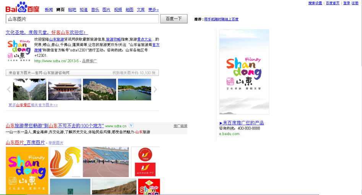This screenshot has width=362, height=195.
Task: Open the red circular emblem thumbnail
Action: tap(145, 162)
